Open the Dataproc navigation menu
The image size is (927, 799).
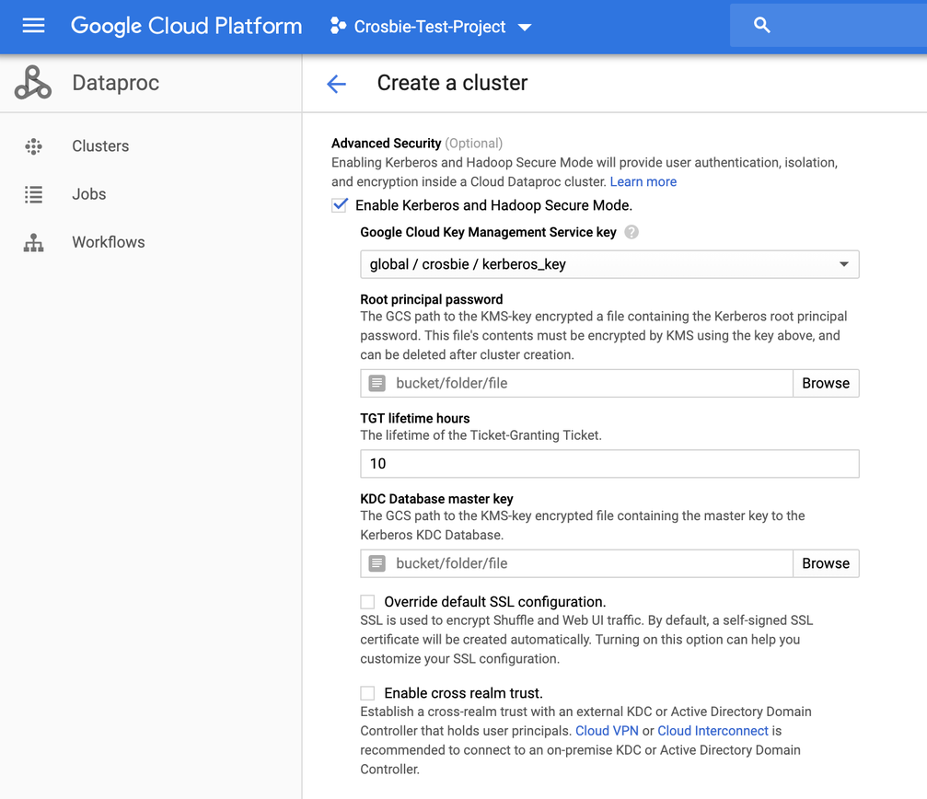[33, 25]
